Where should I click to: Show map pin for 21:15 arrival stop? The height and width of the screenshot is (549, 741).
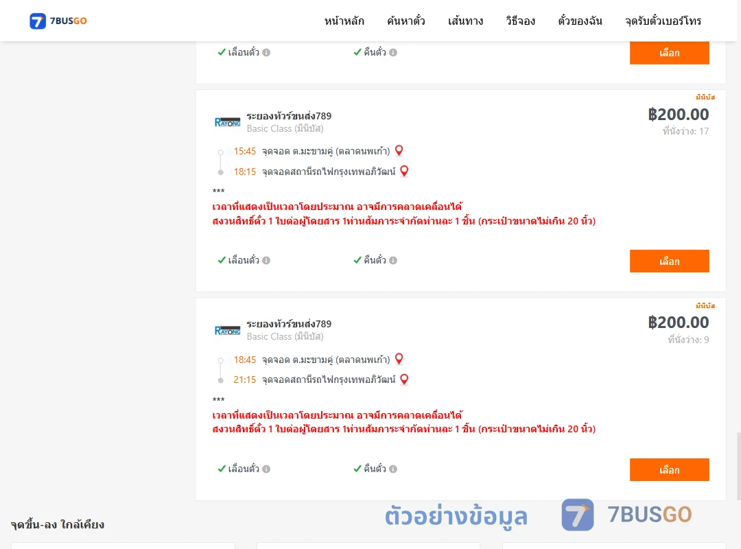click(x=404, y=379)
